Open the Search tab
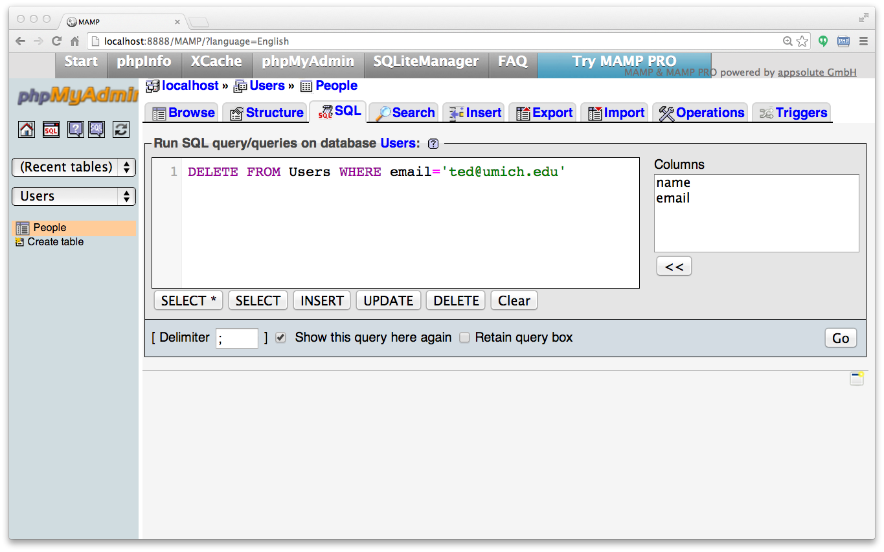The height and width of the screenshot is (552, 884). tap(404, 113)
